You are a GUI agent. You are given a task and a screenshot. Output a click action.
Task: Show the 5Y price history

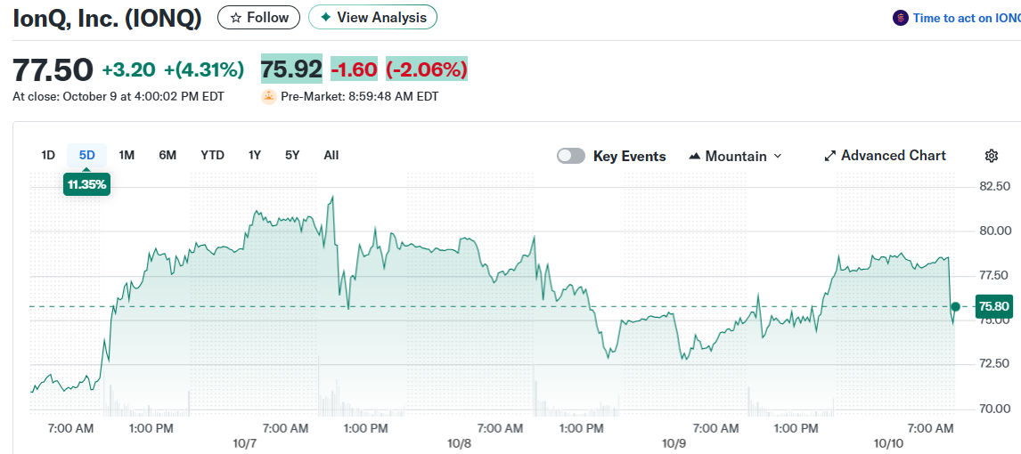click(x=292, y=155)
